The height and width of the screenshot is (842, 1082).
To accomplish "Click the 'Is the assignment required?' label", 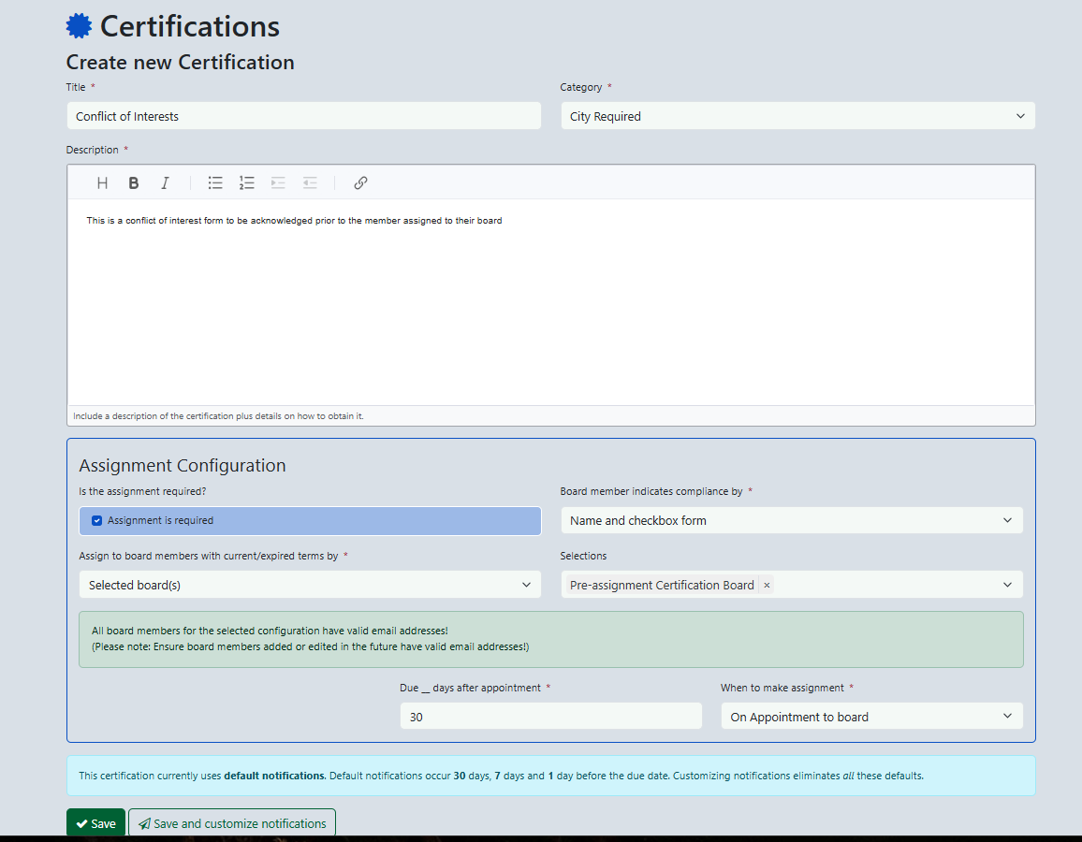I will (x=142, y=492).
